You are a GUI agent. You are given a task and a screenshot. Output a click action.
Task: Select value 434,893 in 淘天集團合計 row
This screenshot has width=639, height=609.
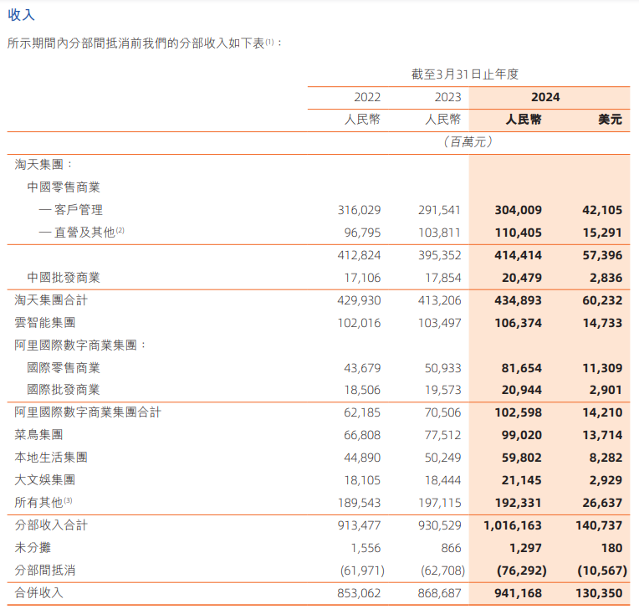click(519, 300)
